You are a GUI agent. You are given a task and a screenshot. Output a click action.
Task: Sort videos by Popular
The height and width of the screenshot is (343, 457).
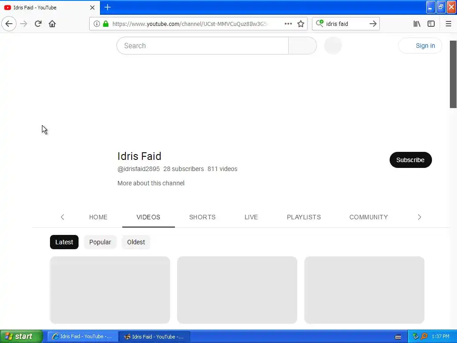point(100,242)
